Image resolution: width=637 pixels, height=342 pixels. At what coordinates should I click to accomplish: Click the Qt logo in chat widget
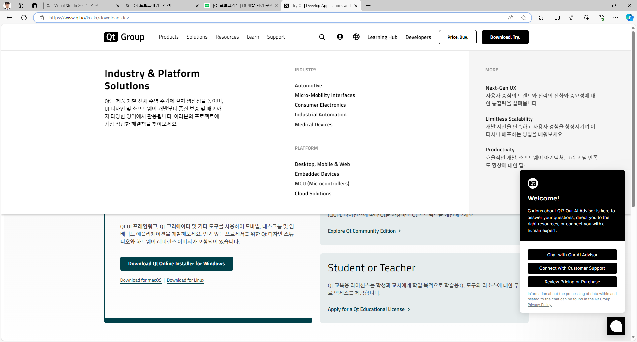click(x=533, y=183)
